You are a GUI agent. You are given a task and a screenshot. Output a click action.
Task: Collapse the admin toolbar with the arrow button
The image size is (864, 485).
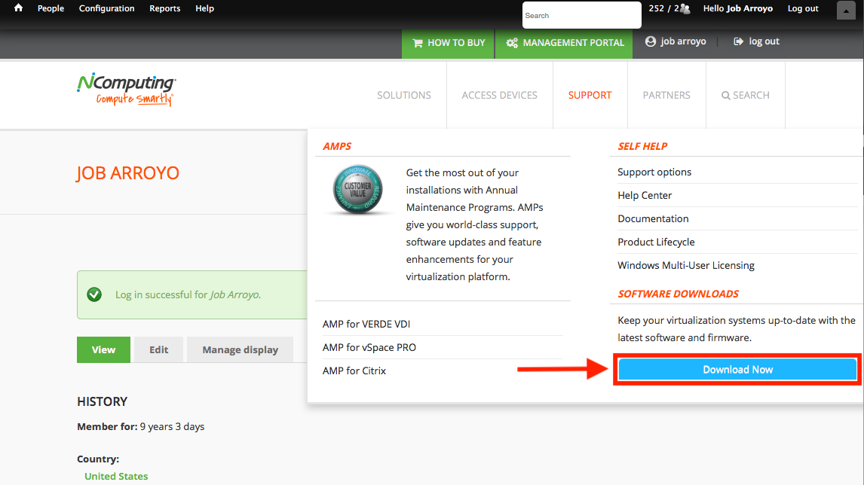846,11
